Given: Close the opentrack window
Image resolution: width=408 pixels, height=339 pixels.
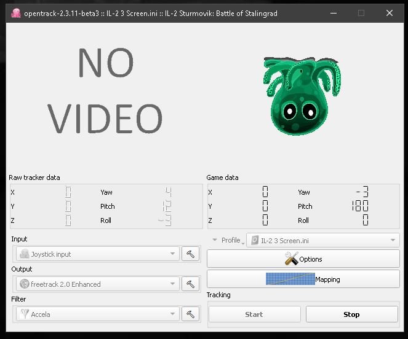Looking at the screenshot, I should (x=390, y=13).
